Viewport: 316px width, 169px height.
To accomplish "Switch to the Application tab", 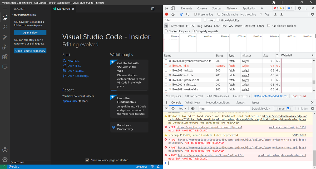I will (249, 8).
